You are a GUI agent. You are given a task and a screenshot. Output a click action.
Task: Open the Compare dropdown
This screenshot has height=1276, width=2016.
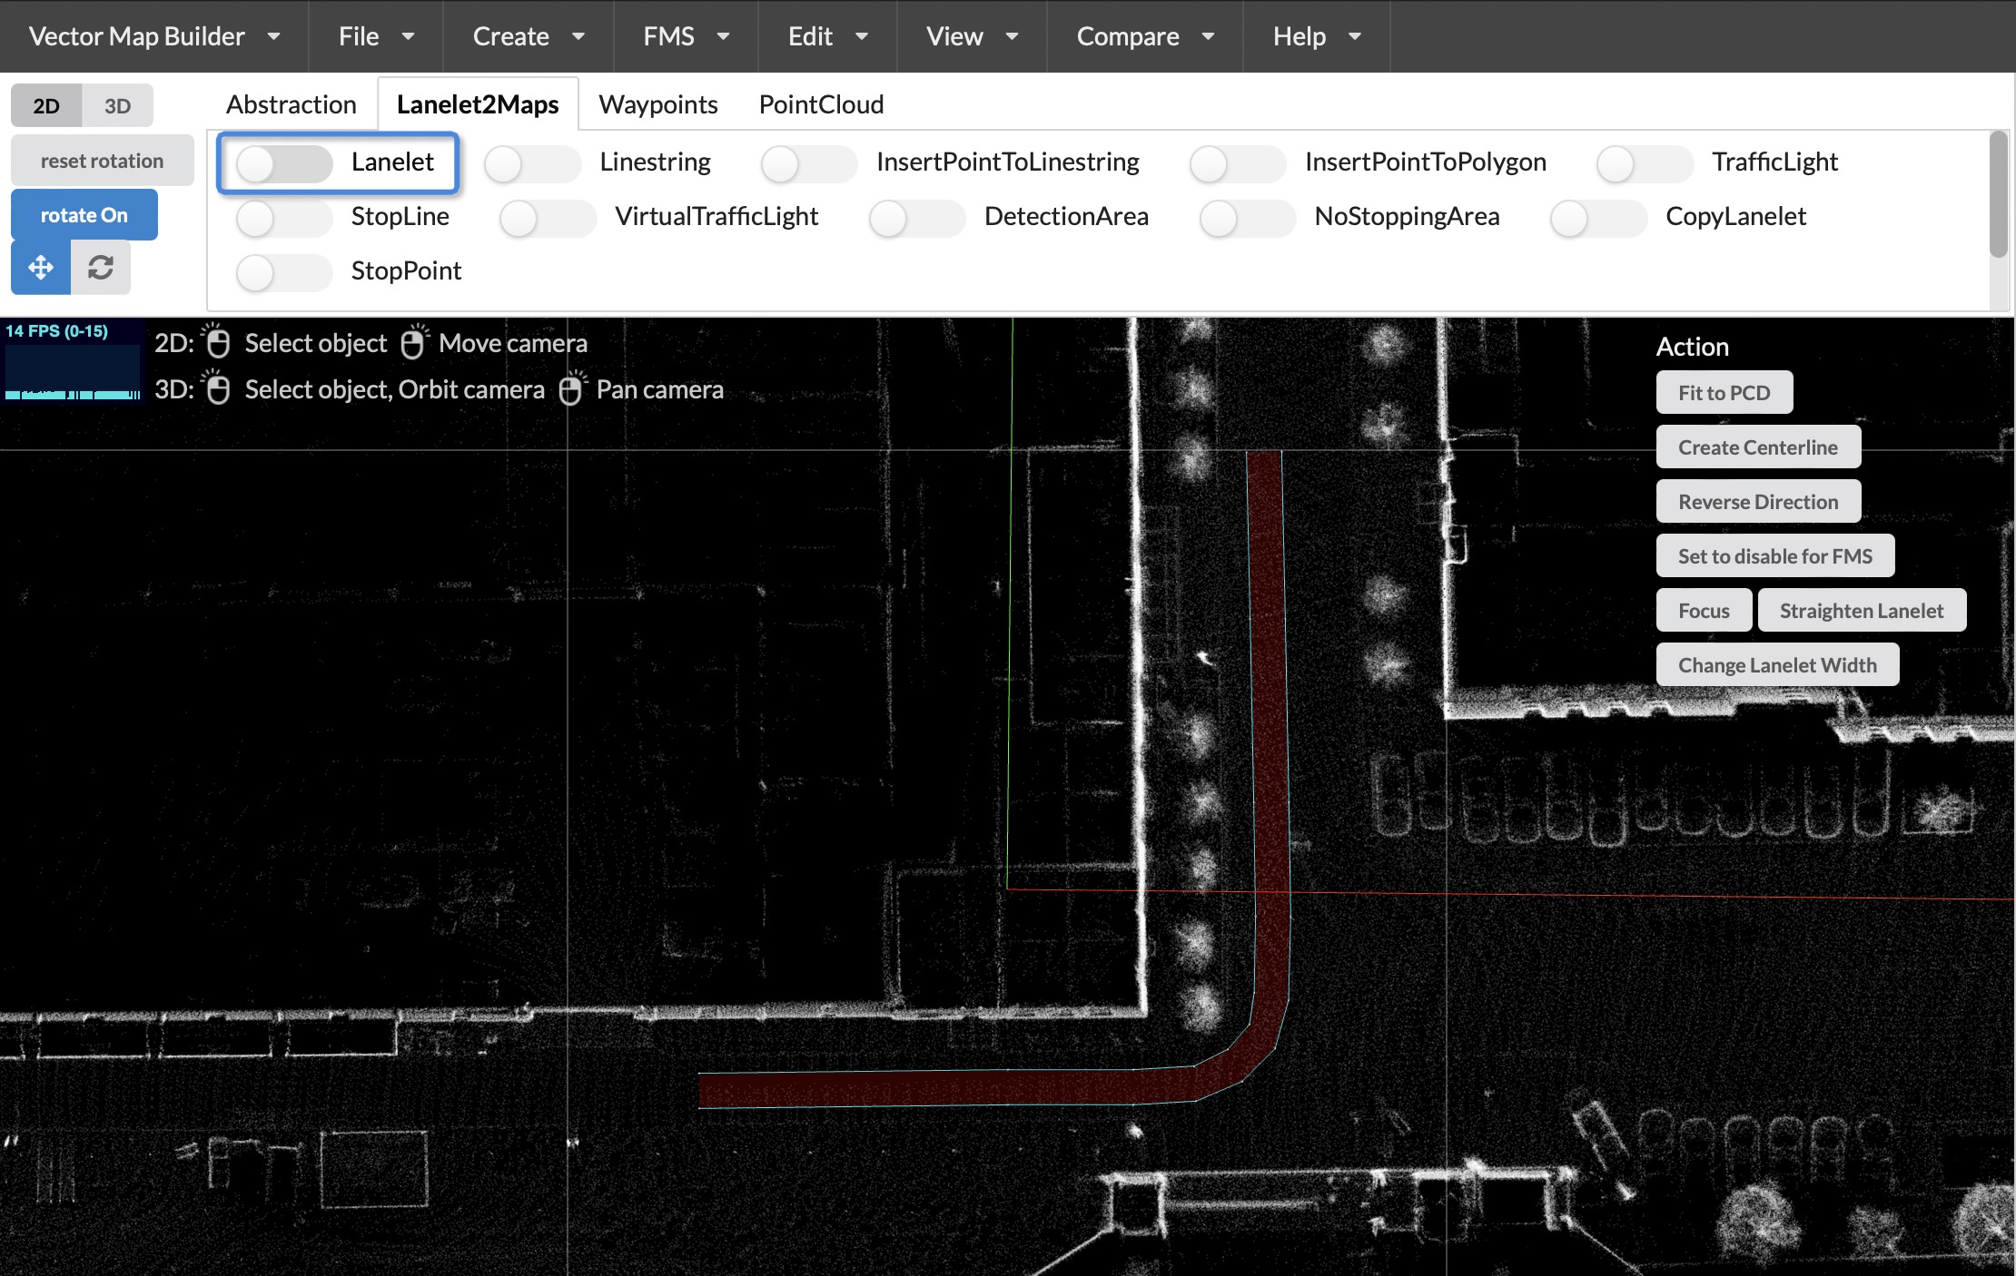pyautogui.click(x=1143, y=36)
